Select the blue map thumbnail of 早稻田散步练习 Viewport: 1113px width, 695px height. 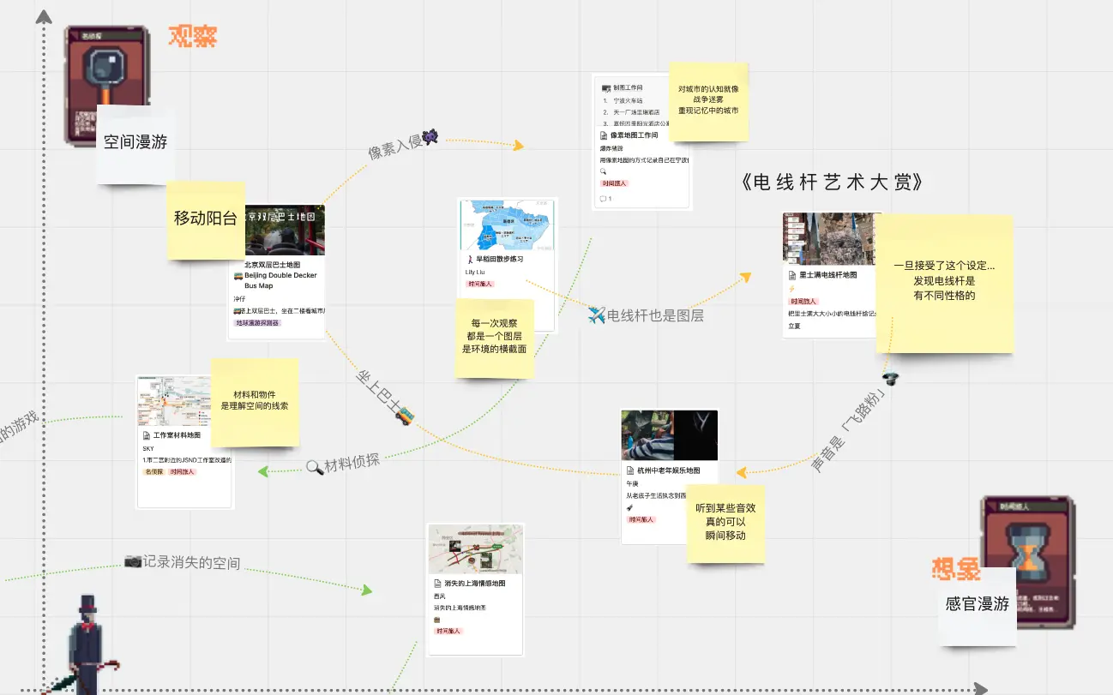click(x=508, y=225)
